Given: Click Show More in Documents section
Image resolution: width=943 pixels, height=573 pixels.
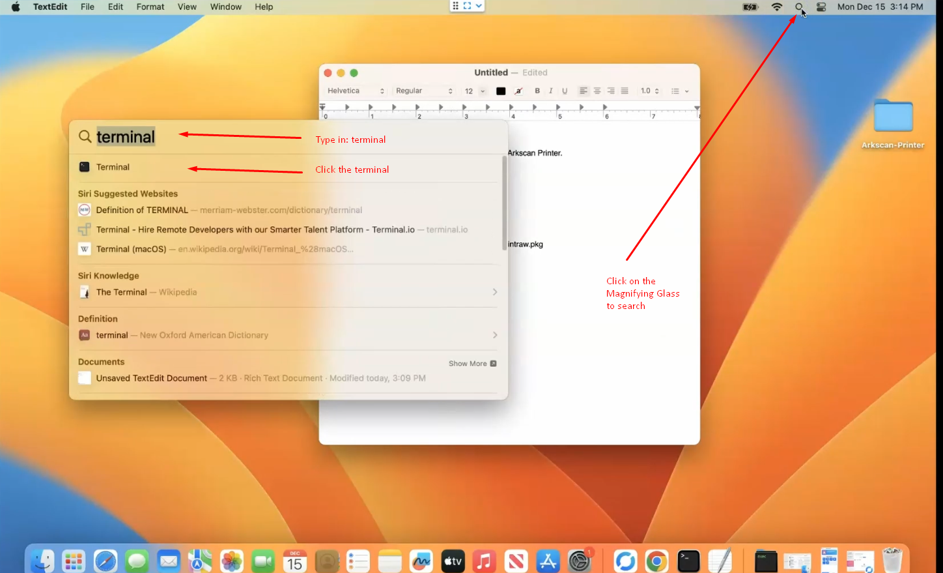Looking at the screenshot, I should point(472,364).
